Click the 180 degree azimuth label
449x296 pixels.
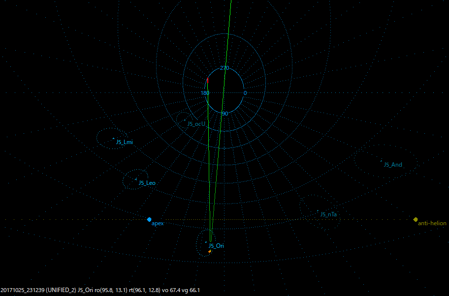pyautogui.click(x=205, y=93)
